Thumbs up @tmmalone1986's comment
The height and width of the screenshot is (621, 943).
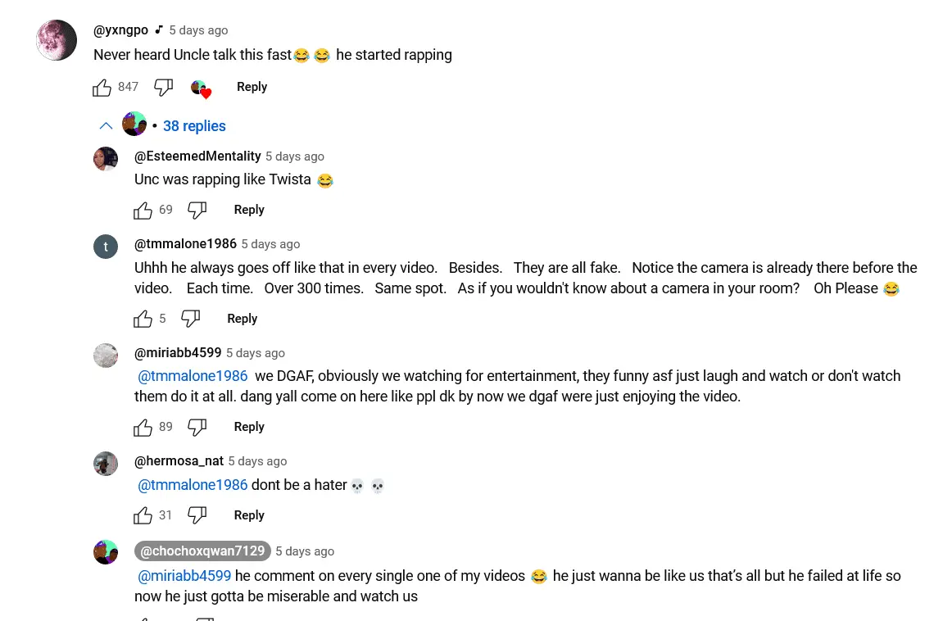(x=143, y=319)
